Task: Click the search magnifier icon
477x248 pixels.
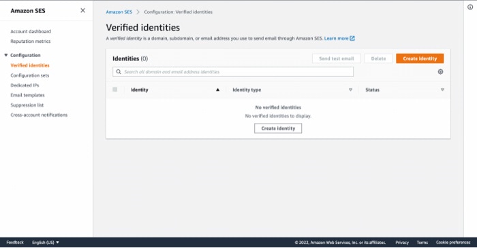Action: click(119, 72)
